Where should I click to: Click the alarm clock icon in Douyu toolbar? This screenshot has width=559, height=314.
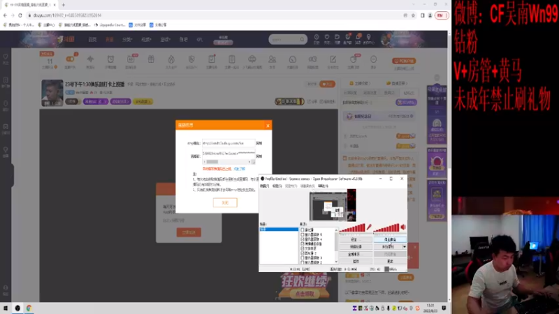110,59
